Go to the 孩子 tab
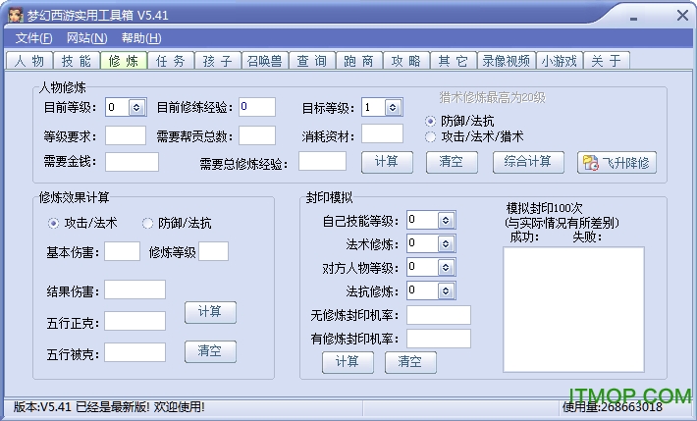The width and height of the screenshot is (697, 421). tap(218, 61)
